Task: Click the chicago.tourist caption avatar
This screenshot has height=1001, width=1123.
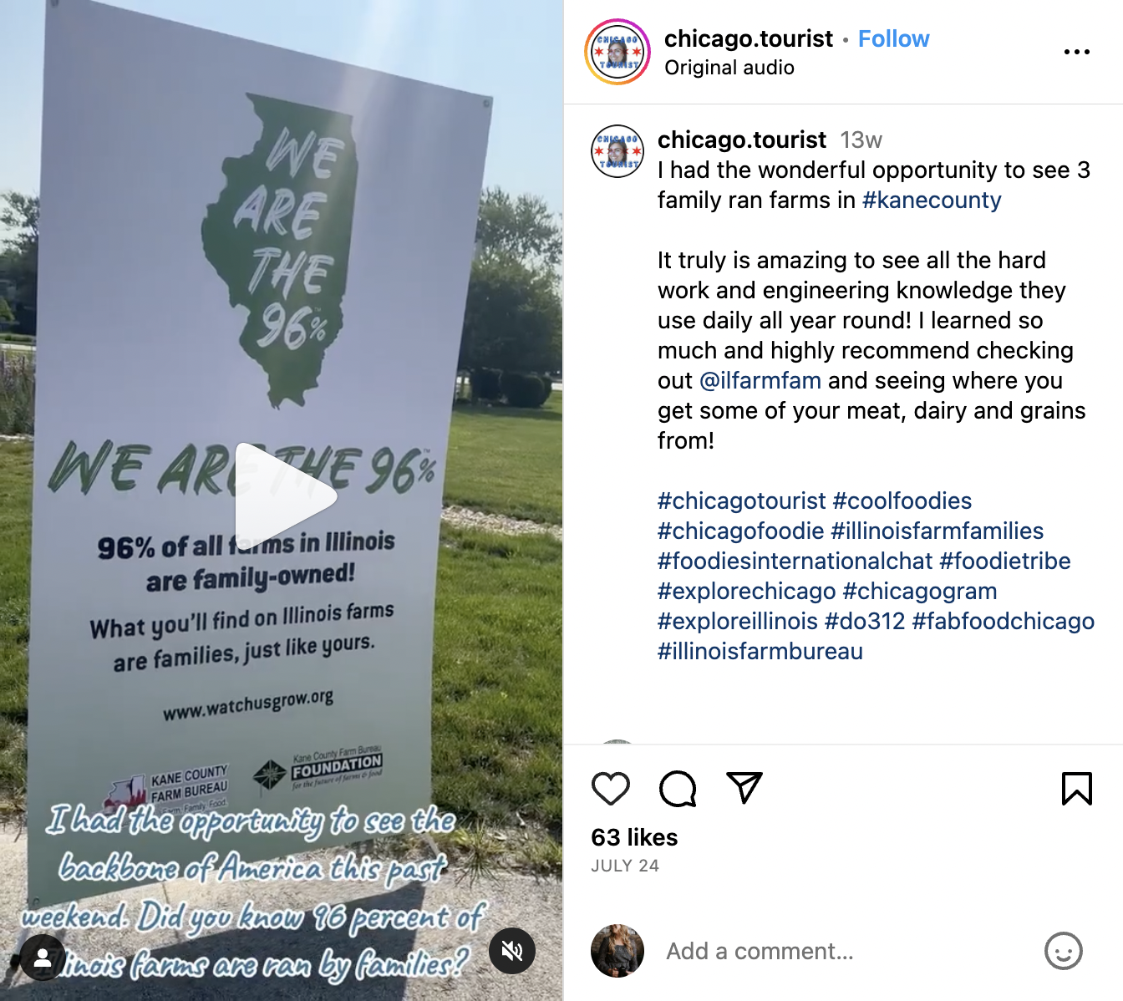Action: click(x=617, y=151)
